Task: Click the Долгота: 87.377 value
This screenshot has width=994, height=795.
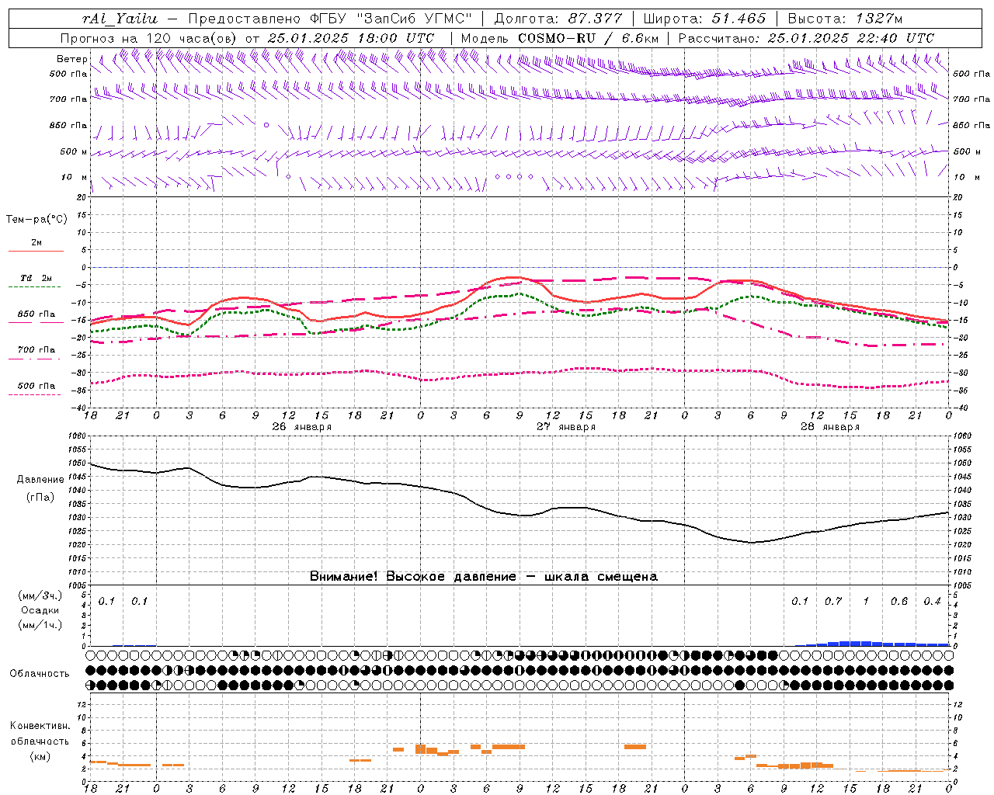Action: 559,19
